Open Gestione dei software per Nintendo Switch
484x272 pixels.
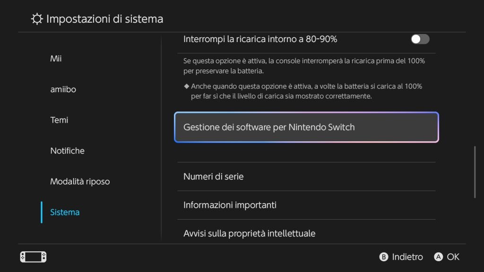[306, 127]
